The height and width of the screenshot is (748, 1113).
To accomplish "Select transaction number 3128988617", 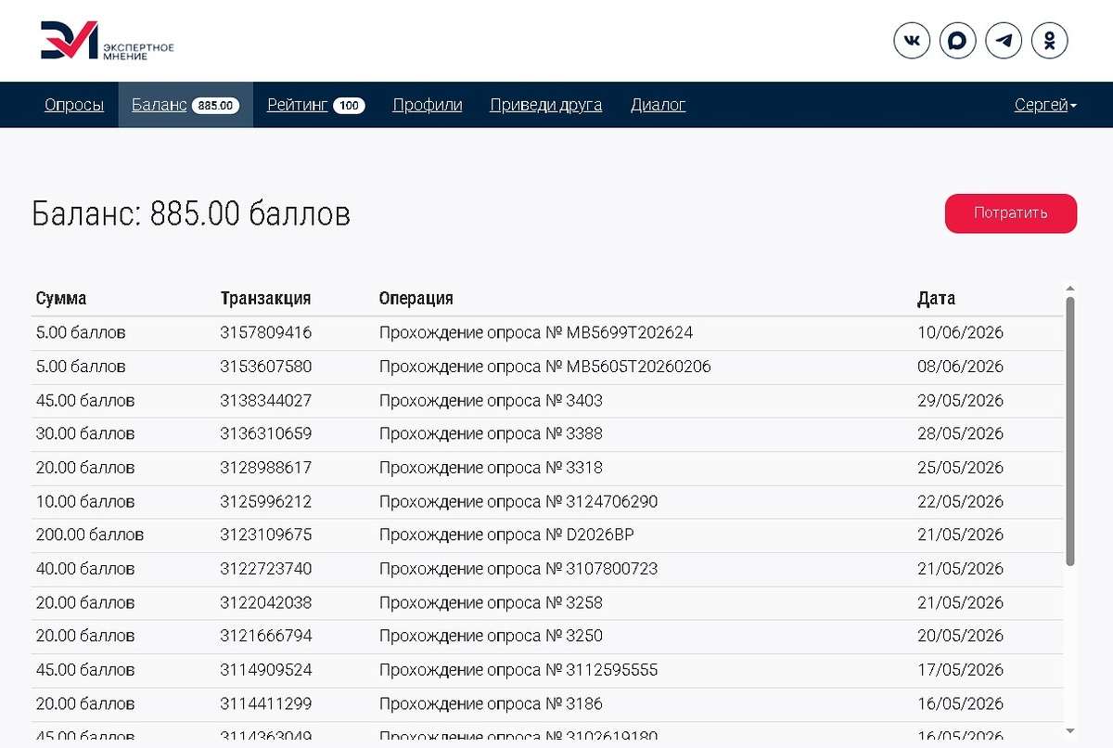I will [265, 468].
